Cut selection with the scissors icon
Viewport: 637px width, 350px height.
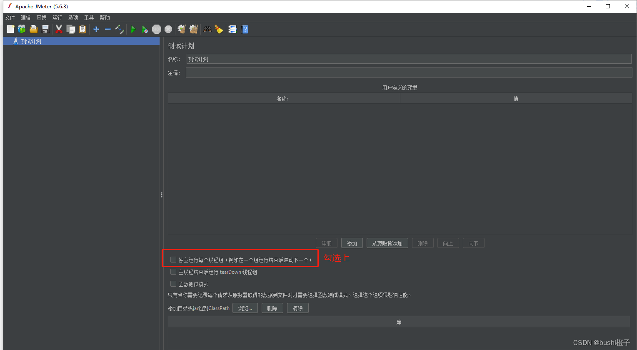tap(59, 29)
